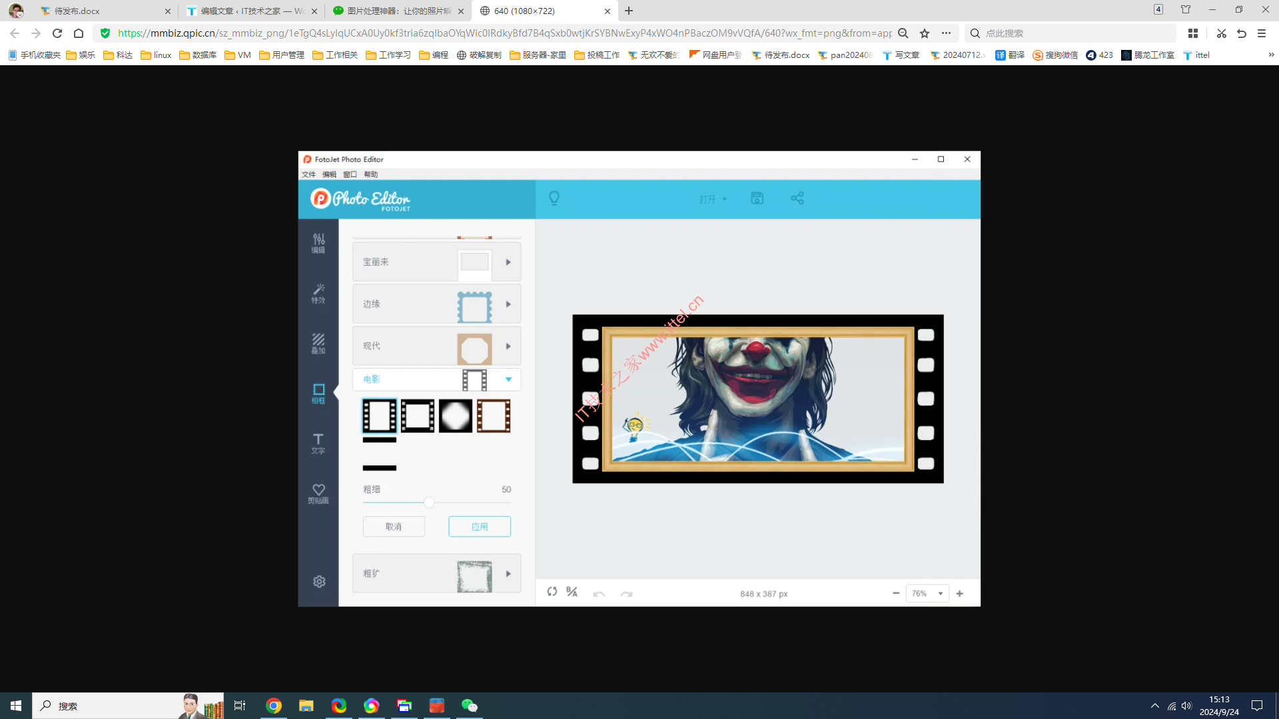Bookmark page with the star icon

925,33
